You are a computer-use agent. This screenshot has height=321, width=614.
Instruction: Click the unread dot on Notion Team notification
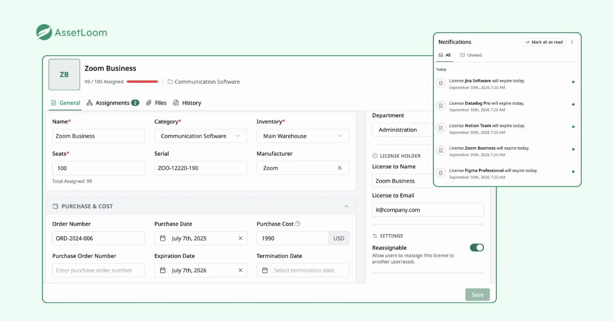pos(573,127)
